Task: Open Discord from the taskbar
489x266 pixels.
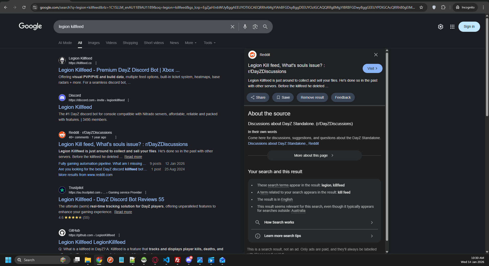Action: click(x=189, y=260)
